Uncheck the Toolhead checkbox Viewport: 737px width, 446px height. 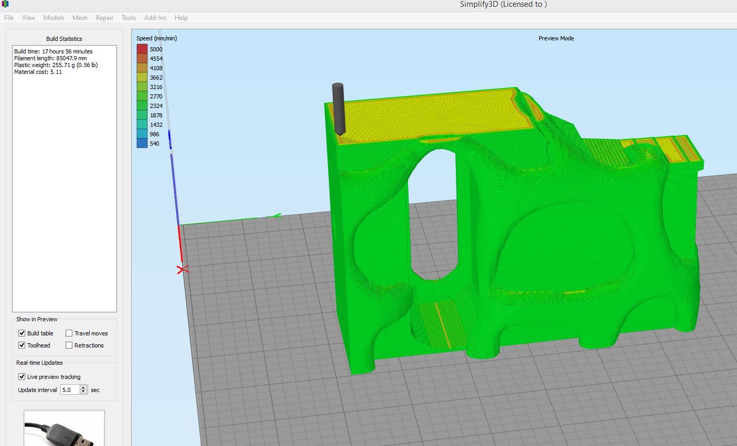click(x=22, y=345)
